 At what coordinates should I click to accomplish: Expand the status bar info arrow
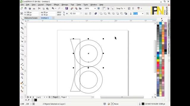pos(34,104)
